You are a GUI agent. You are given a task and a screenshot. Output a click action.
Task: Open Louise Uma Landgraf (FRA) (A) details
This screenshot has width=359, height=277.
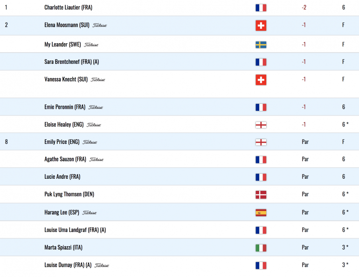tap(75, 230)
